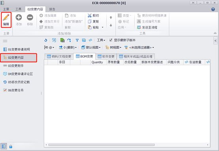Click the 标记 button in ribbon
This screenshot has width=219, height=151.
pyautogui.click(x=123, y=21)
